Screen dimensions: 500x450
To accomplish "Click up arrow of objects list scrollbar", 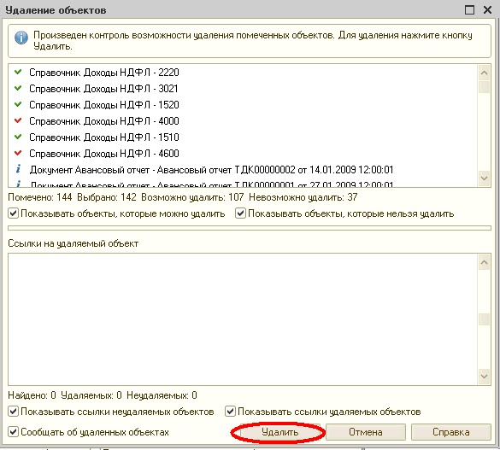I will pyautogui.click(x=484, y=73).
